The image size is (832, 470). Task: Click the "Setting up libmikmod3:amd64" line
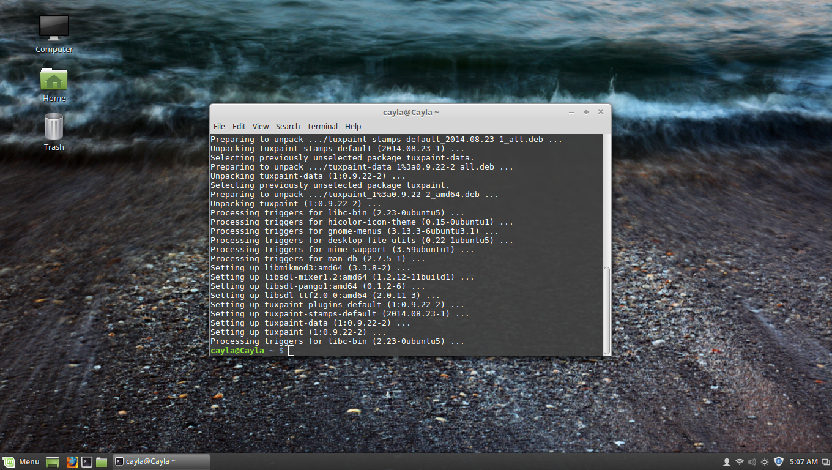[311, 268]
